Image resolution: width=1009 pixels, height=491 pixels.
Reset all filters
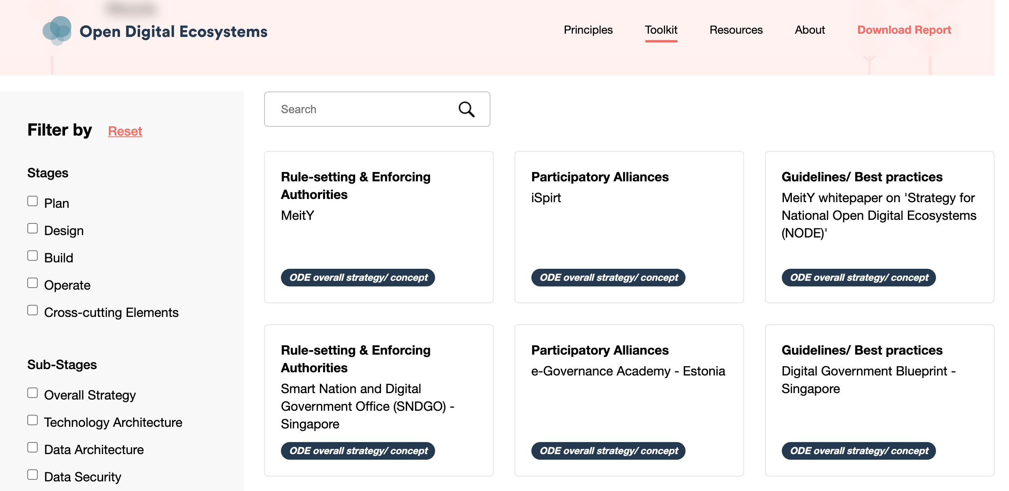[125, 131]
